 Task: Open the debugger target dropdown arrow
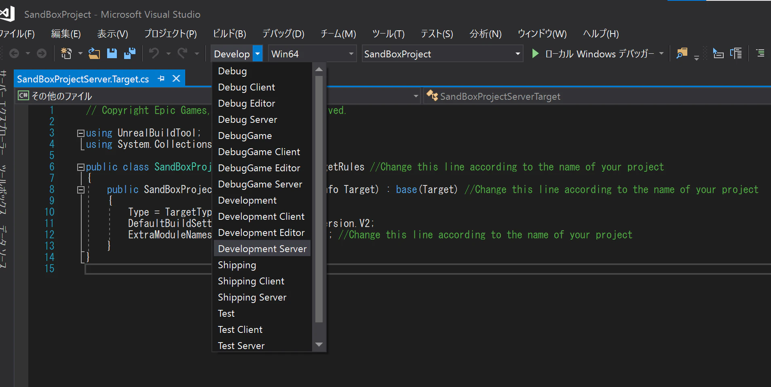tap(661, 53)
